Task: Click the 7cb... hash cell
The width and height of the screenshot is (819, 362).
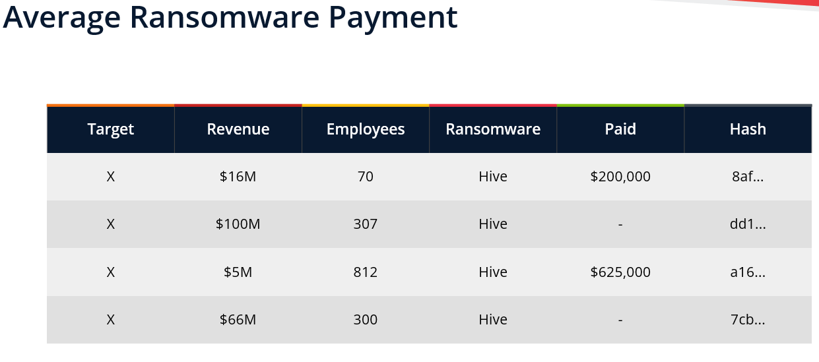Action: click(748, 320)
